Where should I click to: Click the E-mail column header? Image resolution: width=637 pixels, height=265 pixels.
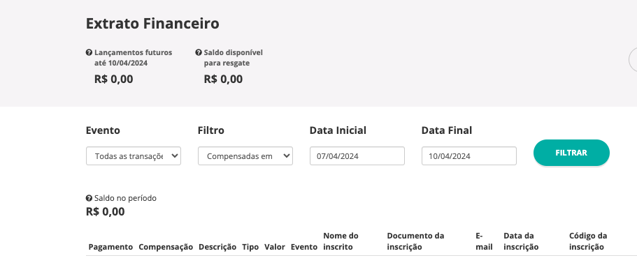coord(484,241)
